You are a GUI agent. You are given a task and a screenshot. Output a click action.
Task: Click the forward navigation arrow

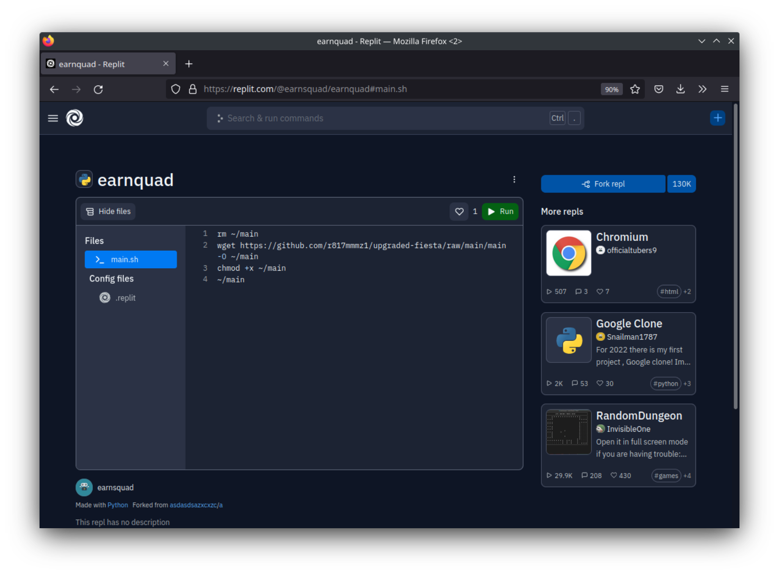click(x=76, y=89)
